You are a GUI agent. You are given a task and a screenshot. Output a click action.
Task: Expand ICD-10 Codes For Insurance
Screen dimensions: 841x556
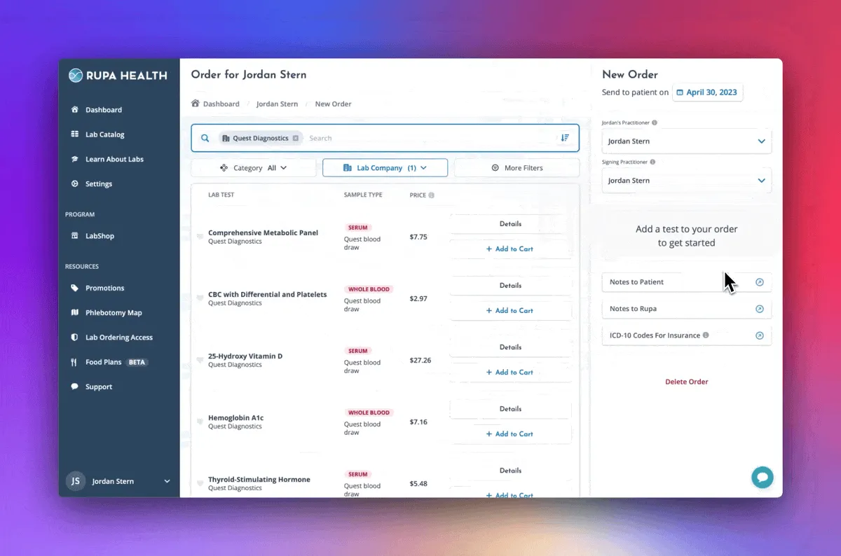(687, 335)
